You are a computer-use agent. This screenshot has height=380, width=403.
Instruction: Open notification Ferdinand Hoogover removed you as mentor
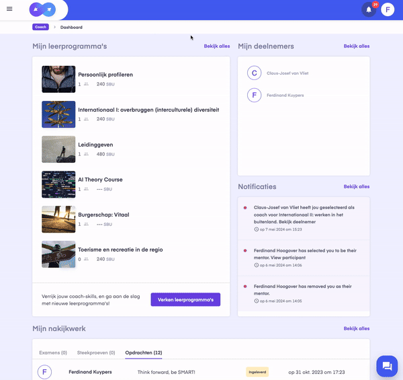point(304,293)
